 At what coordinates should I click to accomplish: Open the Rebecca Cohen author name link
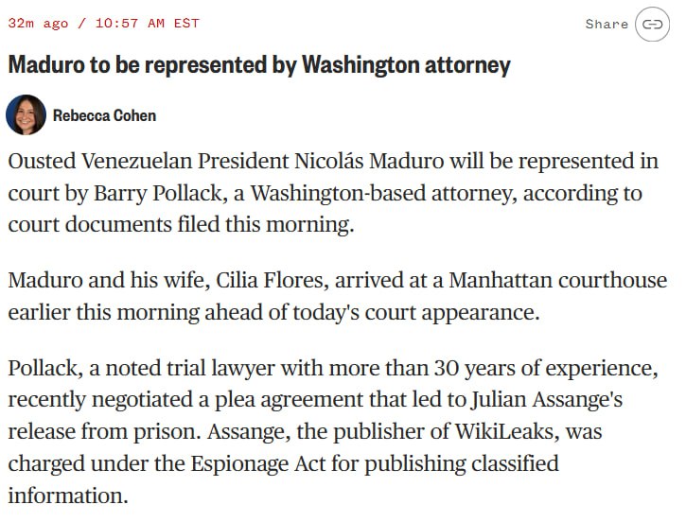pyautogui.click(x=104, y=115)
